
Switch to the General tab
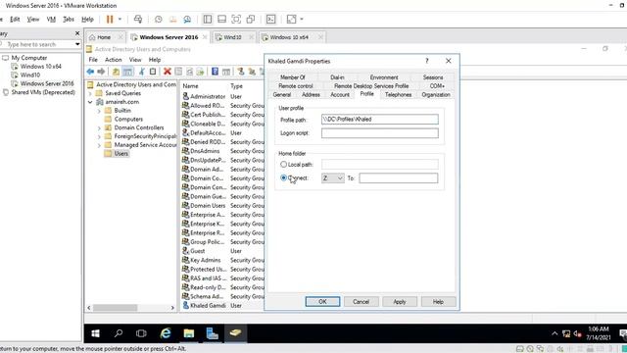click(x=282, y=94)
